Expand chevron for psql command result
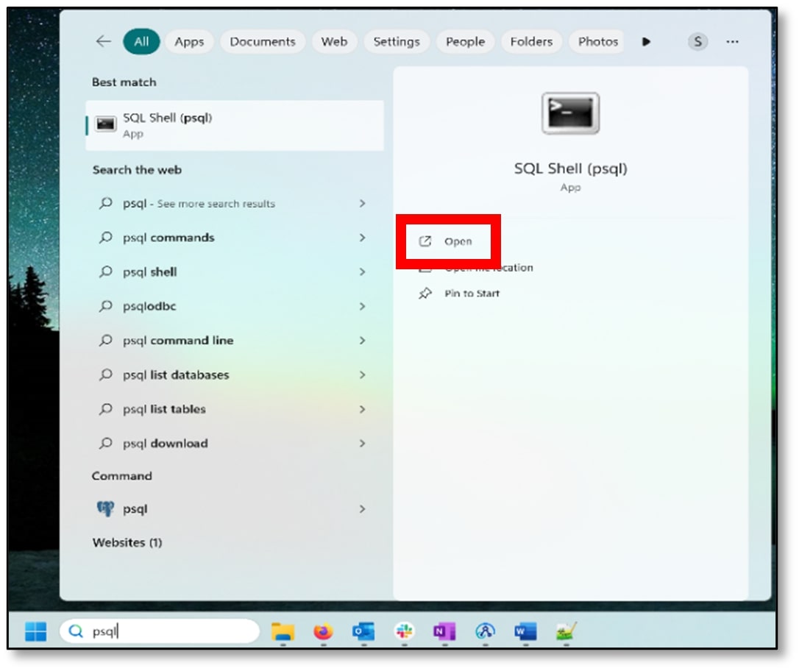Viewport: 799px width, 671px height. click(x=362, y=508)
